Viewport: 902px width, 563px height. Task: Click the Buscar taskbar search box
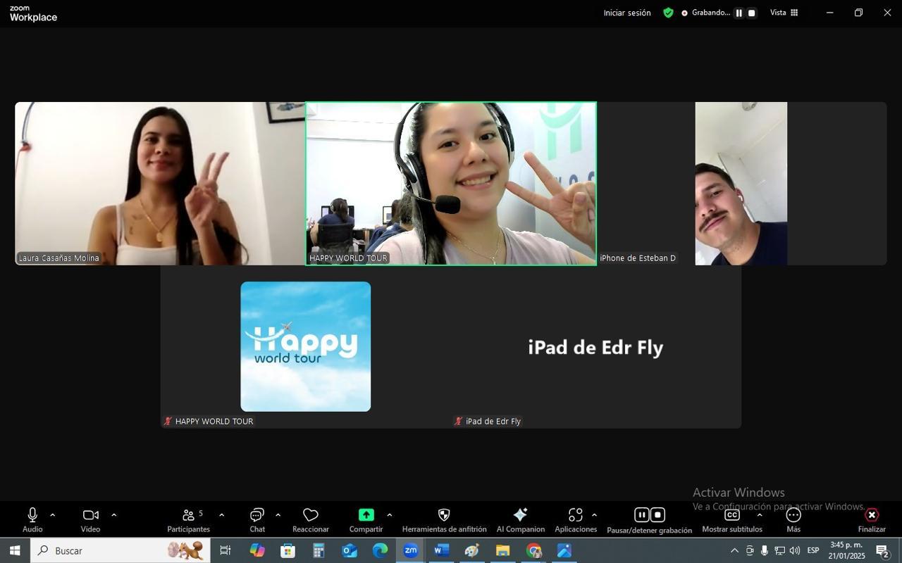coord(120,550)
